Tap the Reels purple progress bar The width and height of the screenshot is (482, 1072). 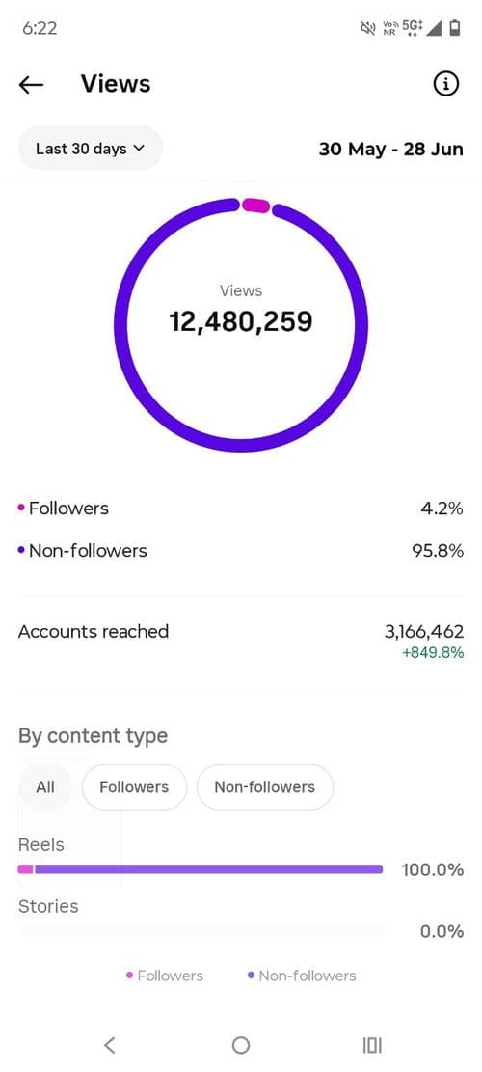pos(208,869)
